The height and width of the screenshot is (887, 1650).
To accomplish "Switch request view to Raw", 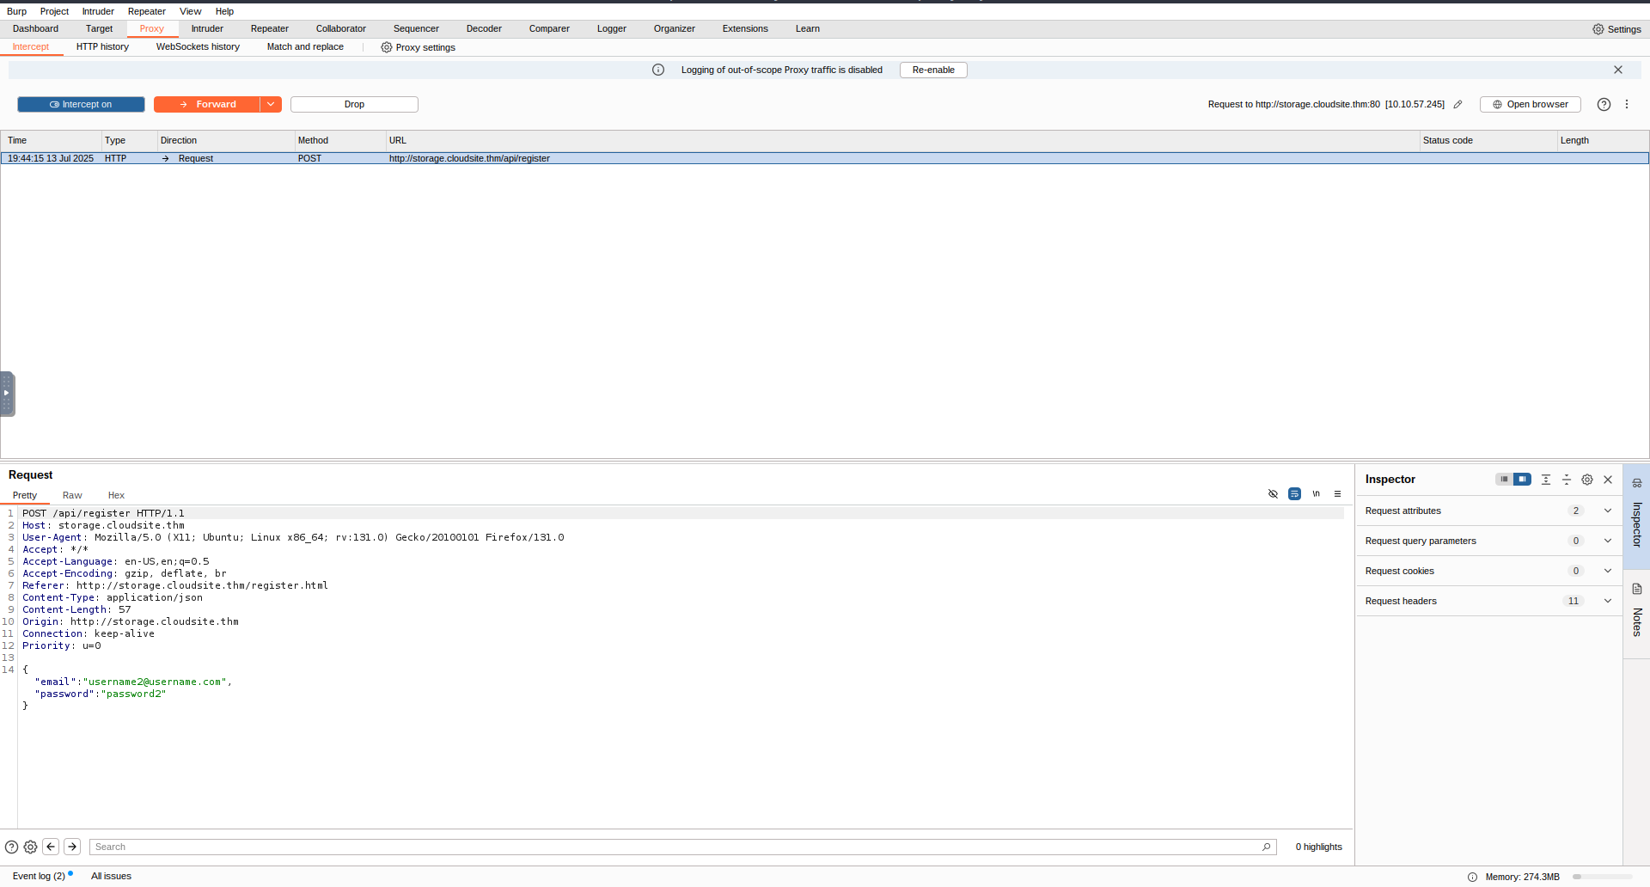I will point(72,495).
